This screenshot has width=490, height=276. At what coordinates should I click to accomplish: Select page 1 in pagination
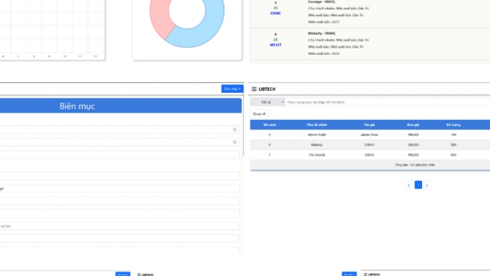[418, 185]
